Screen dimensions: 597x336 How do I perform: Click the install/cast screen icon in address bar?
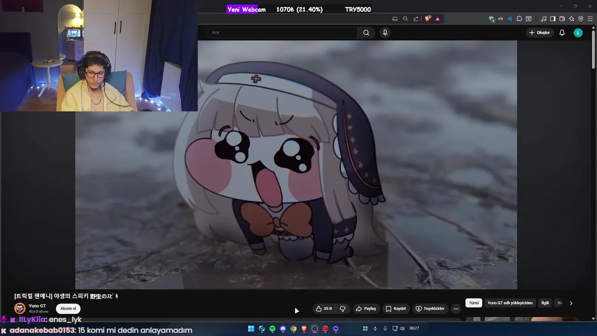point(395,19)
